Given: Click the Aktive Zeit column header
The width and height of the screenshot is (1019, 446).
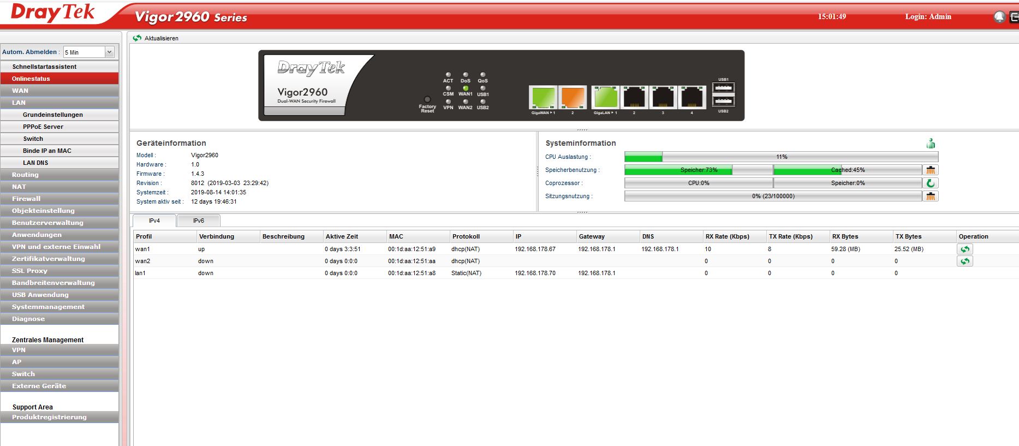Looking at the screenshot, I should (x=355, y=236).
